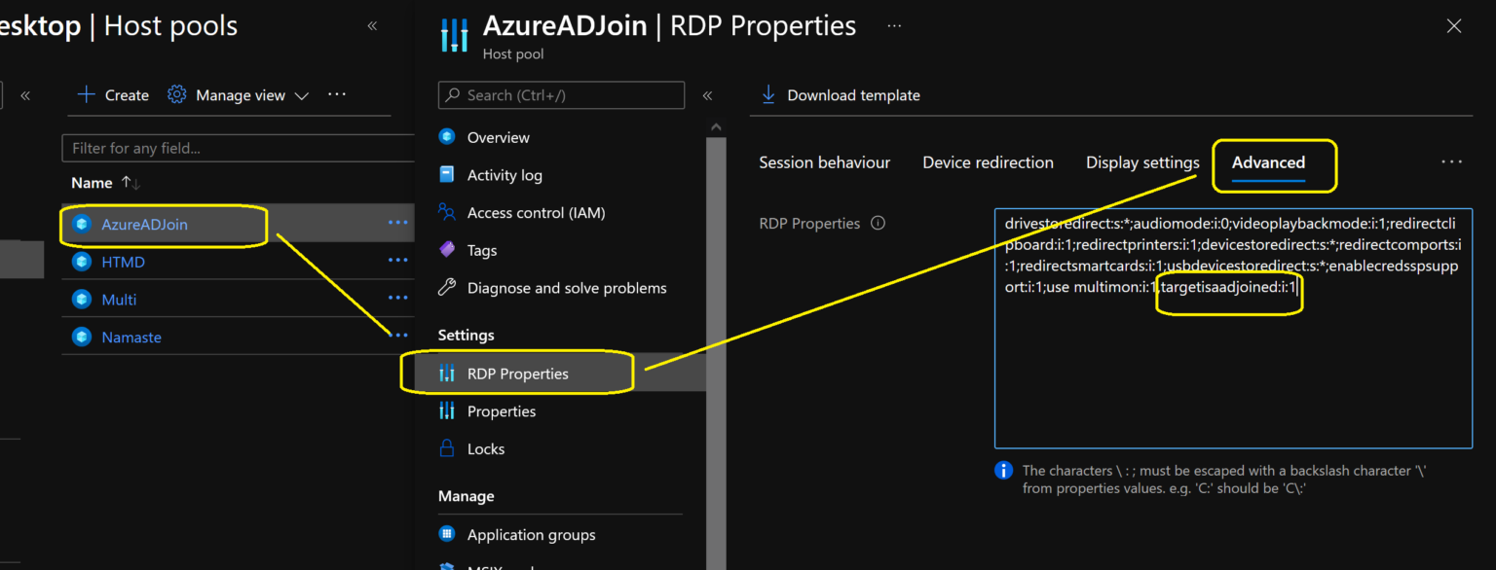Image resolution: width=1496 pixels, height=570 pixels.
Task: Open Overview in the host pool menu
Action: tap(498, 138)
